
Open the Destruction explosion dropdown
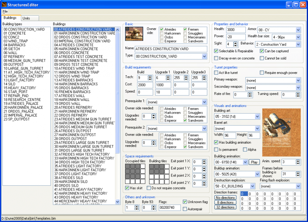pyautogui.click(x=252, y=186)
